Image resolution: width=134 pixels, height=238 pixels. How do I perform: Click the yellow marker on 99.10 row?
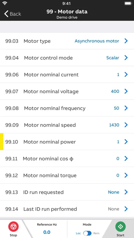pos(2,142)
